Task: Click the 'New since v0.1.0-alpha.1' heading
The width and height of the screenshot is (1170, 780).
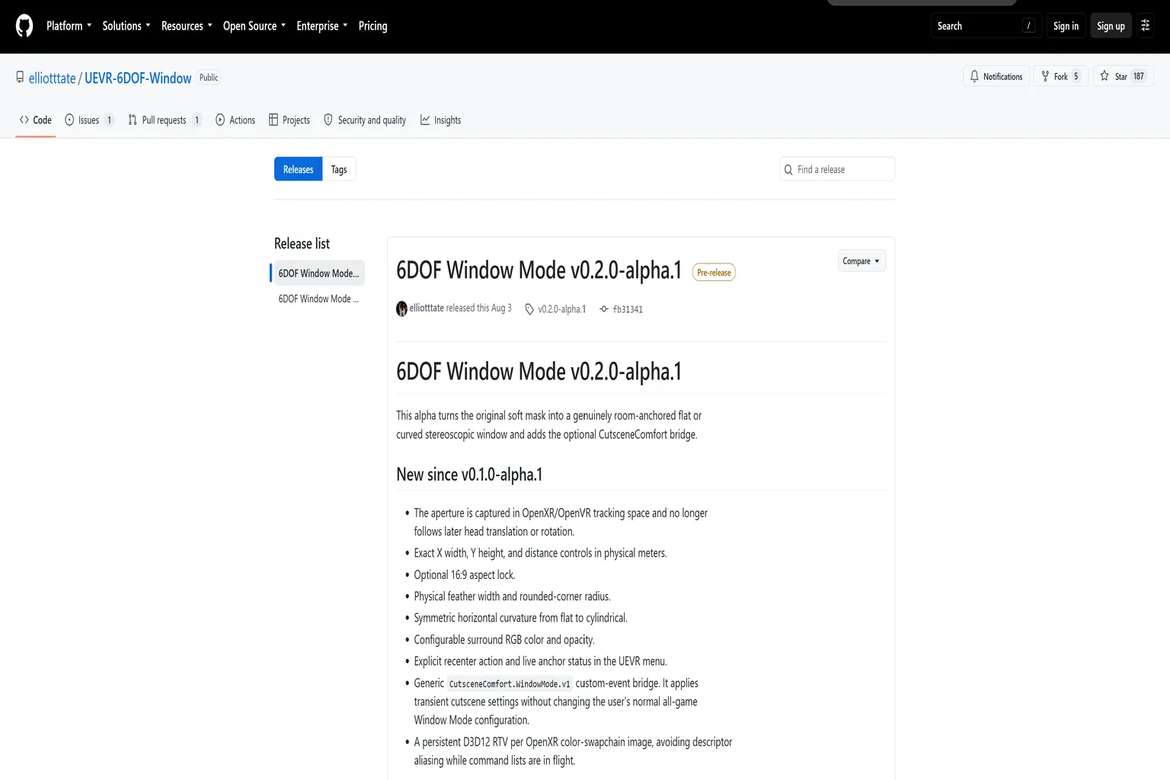Action: pos(469,475)
